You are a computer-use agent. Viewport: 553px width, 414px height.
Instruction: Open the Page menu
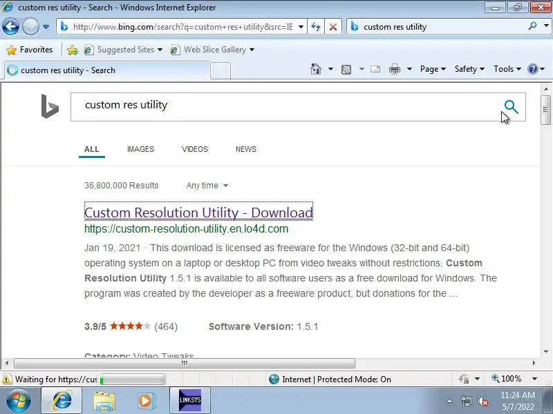433,69
